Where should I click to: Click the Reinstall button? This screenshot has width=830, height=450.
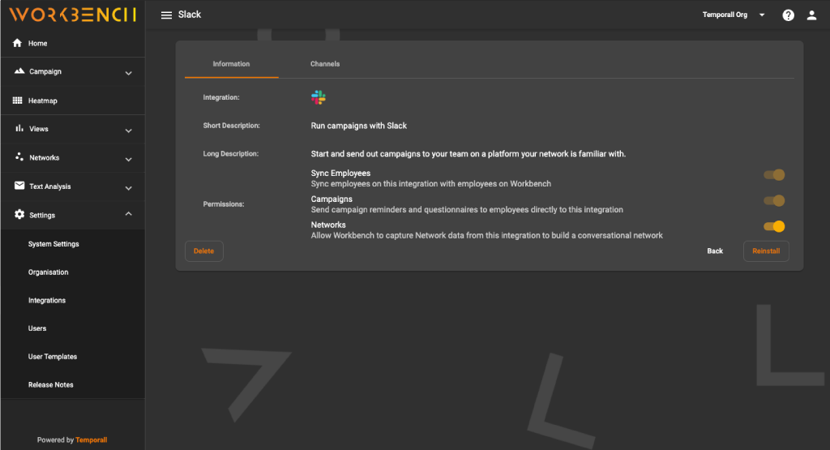(x=766, y=251)
